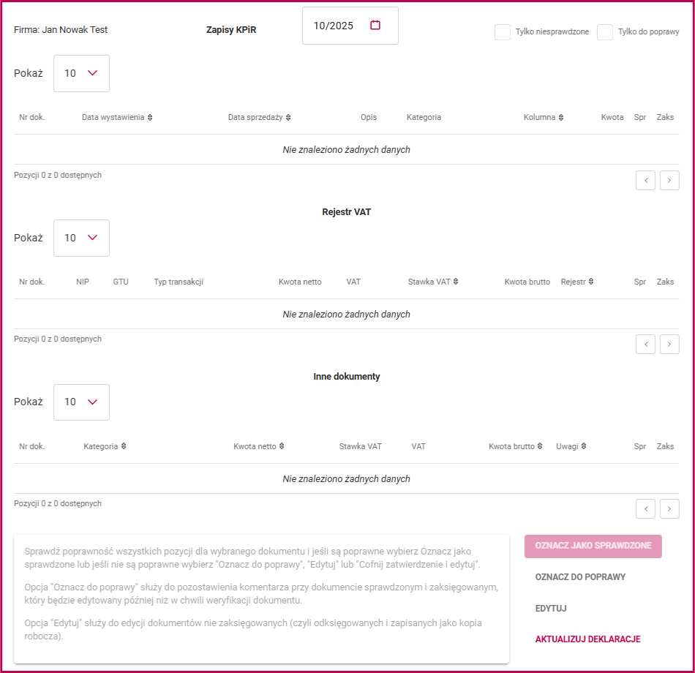Click the Kwota header in KPiR table

(612, 118)
